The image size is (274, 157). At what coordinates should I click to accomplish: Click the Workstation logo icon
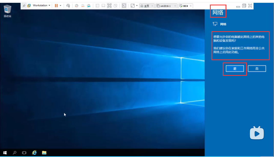(x=29, y=6)
